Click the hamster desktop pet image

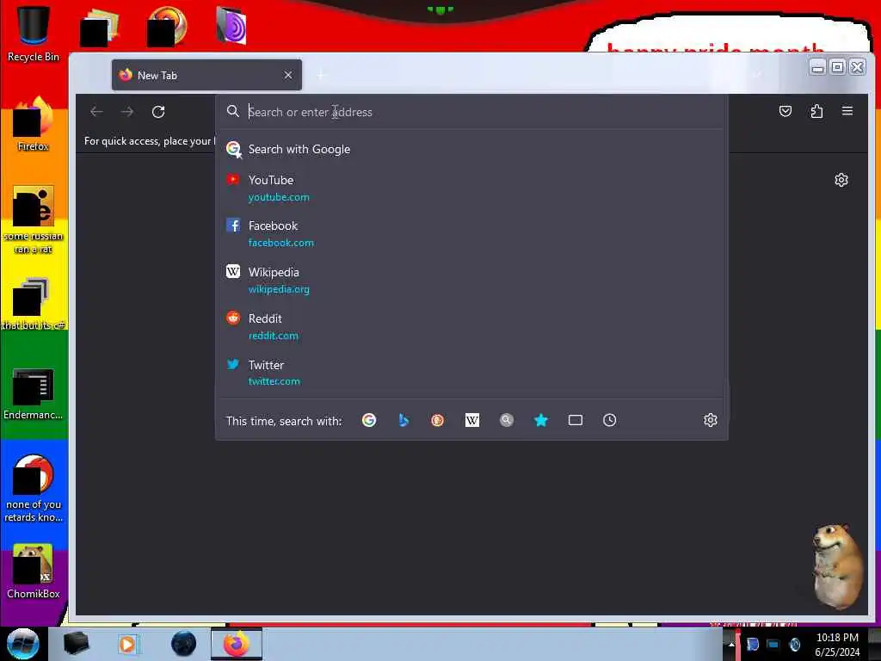(x=838, y=566)
